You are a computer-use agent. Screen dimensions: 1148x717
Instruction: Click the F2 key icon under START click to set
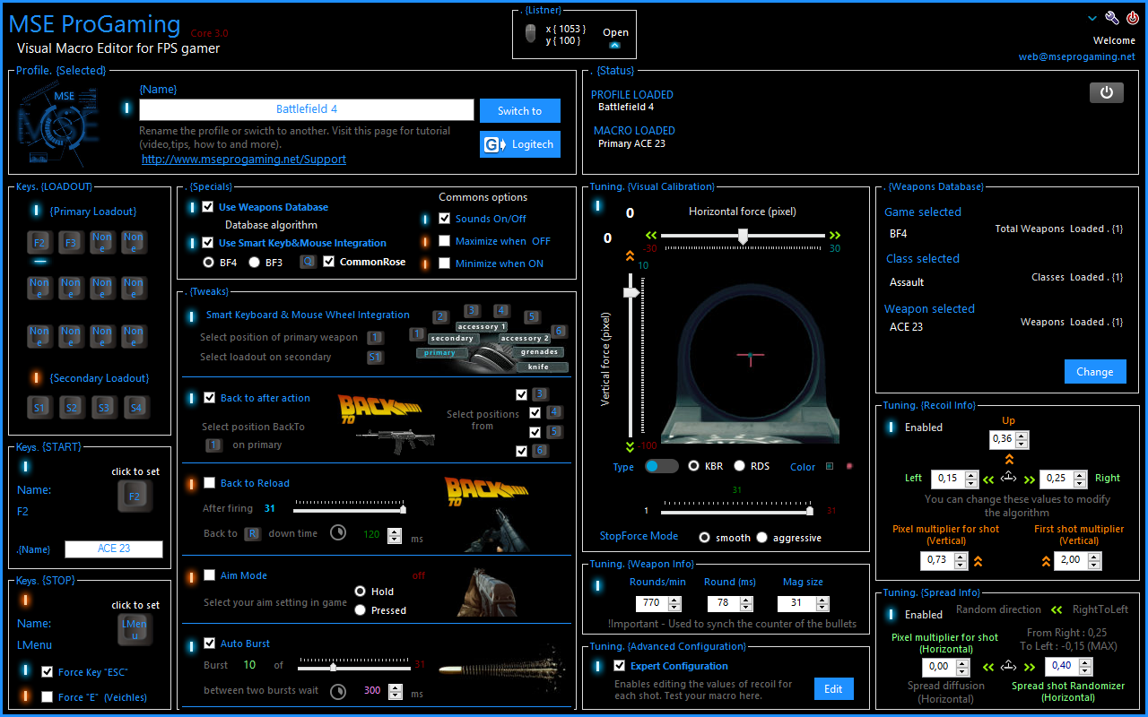(135, 496)
